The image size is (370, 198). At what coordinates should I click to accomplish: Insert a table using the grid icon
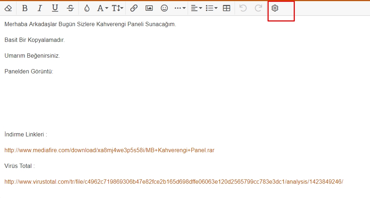[x=226, y=8]
